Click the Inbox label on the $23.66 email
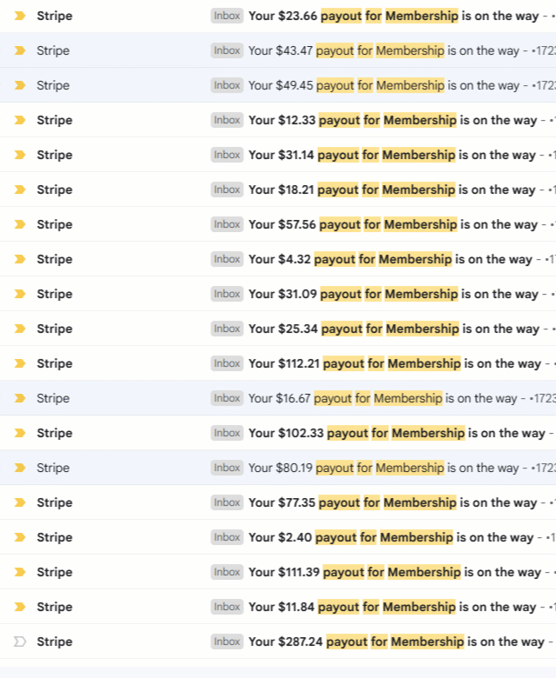This screenshot has height=678, width=556. (227, 16)
